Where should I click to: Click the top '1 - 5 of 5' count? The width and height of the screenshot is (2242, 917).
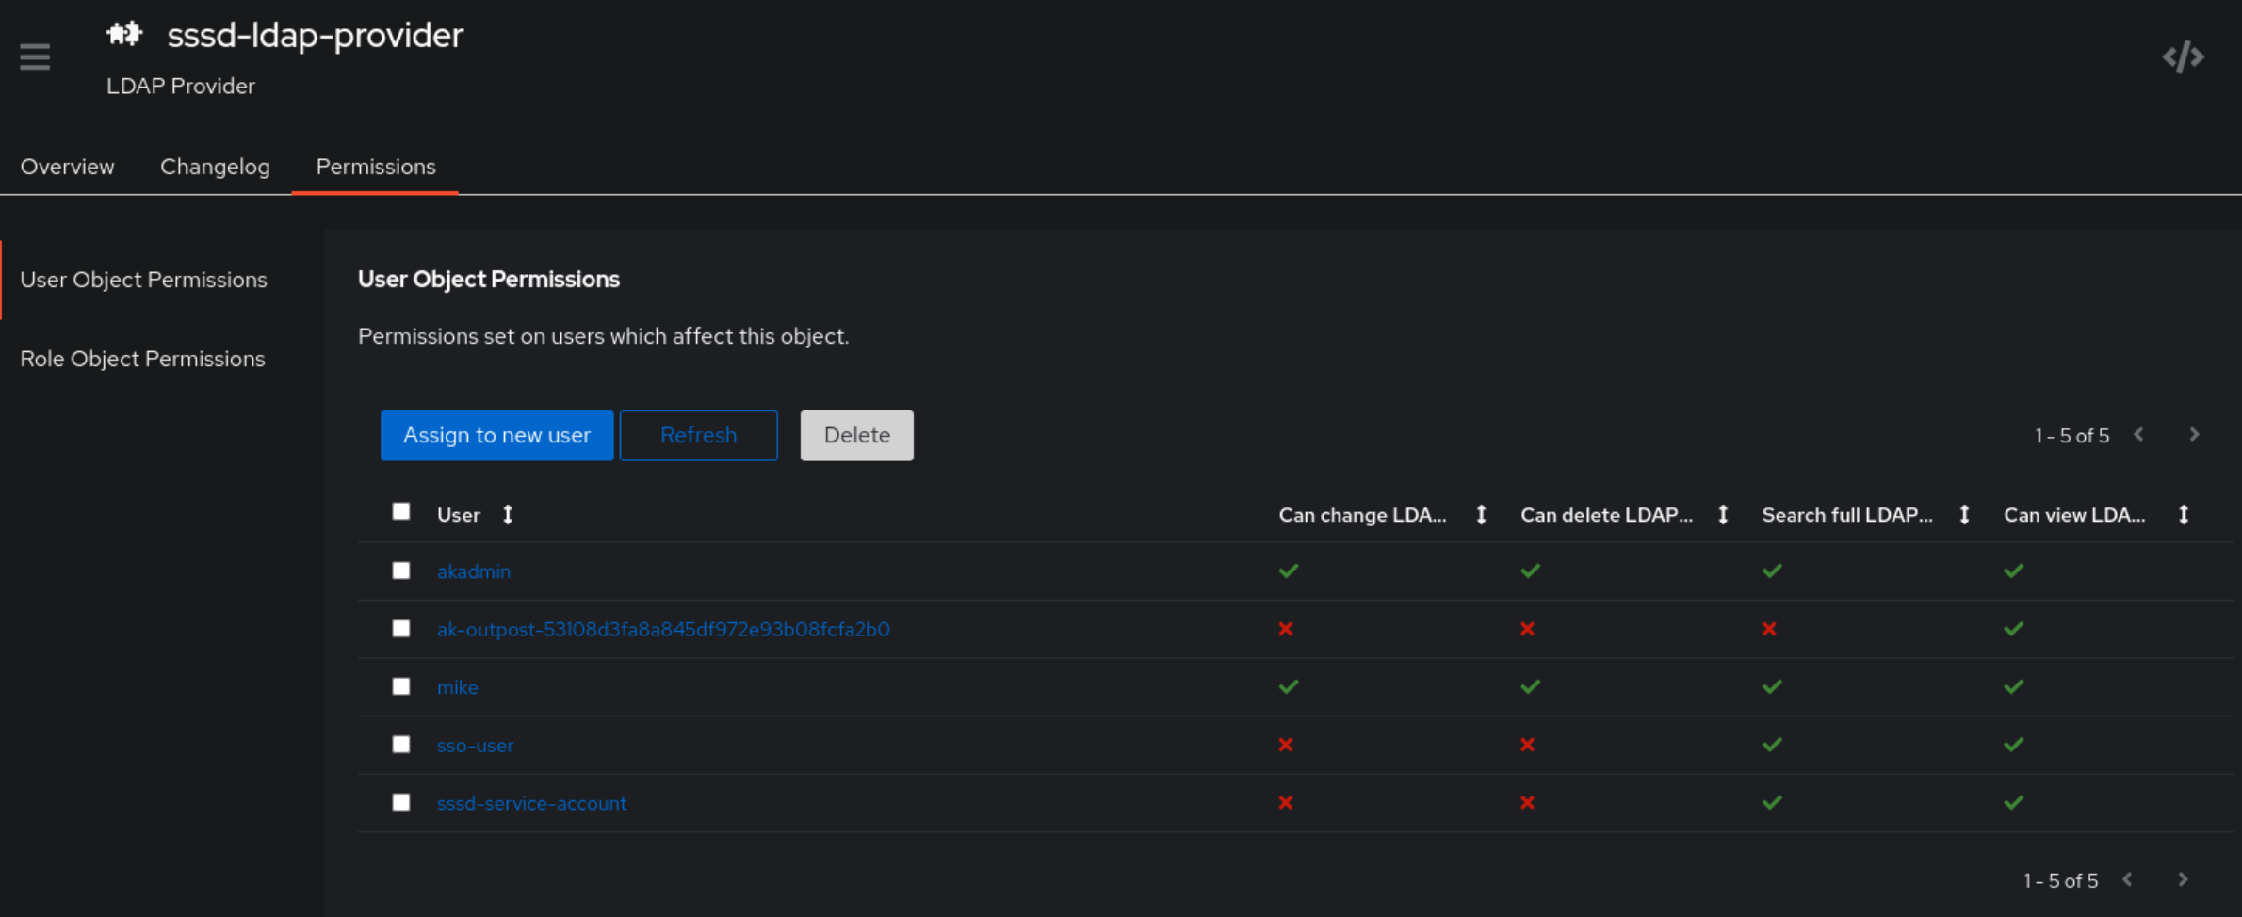tap(2071, 436)
